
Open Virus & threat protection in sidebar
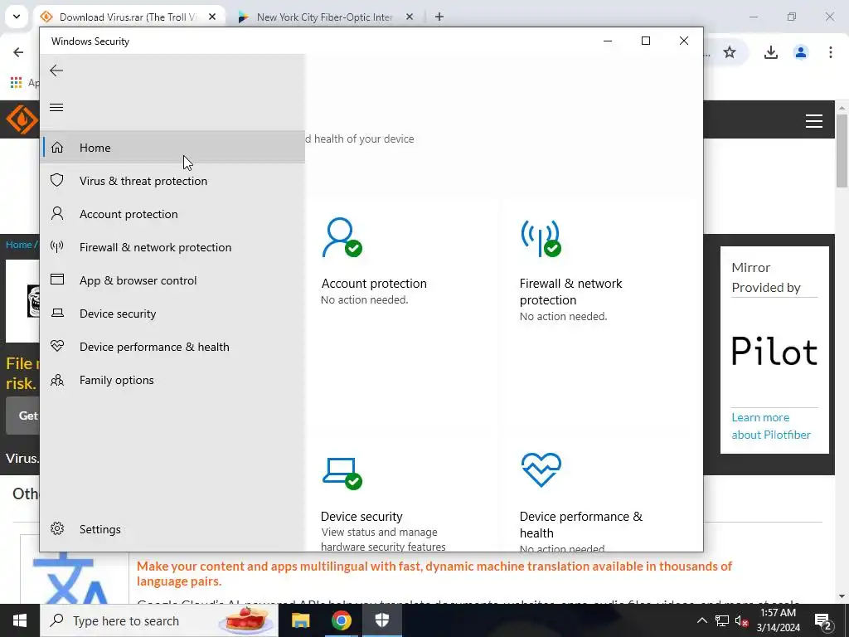click(172, 181)
